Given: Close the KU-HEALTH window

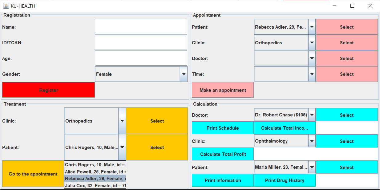Looking at the screenshot, I should 370,6.
